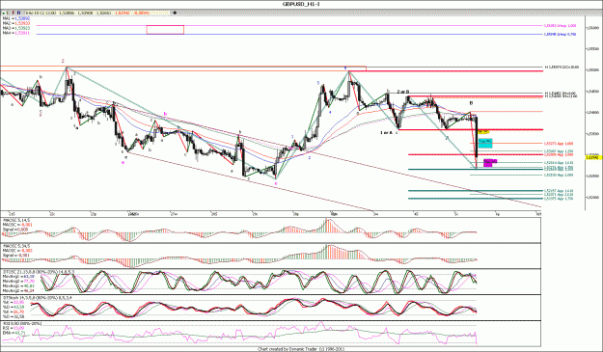Viewport: 603px width, 352px height.
Task: Select the magenta price target box
Action: click(x=489, y=163)
